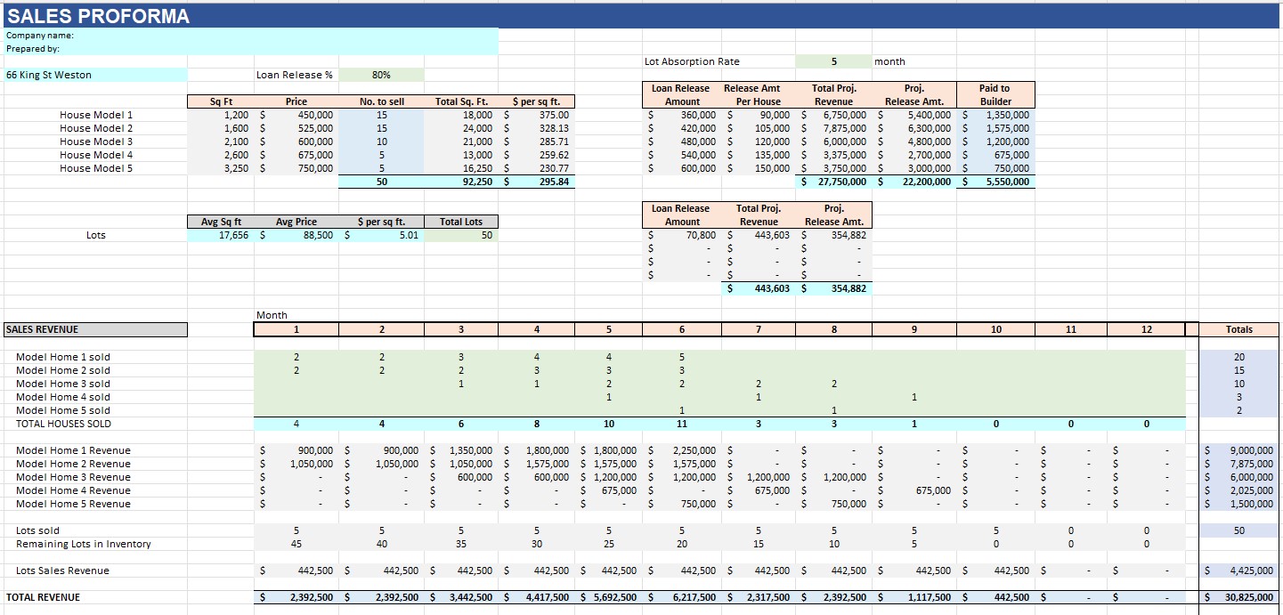This screenshot has height=615, width=1283.
Task: Select the 30,825,000 grand total cell
Action: 1239,597
